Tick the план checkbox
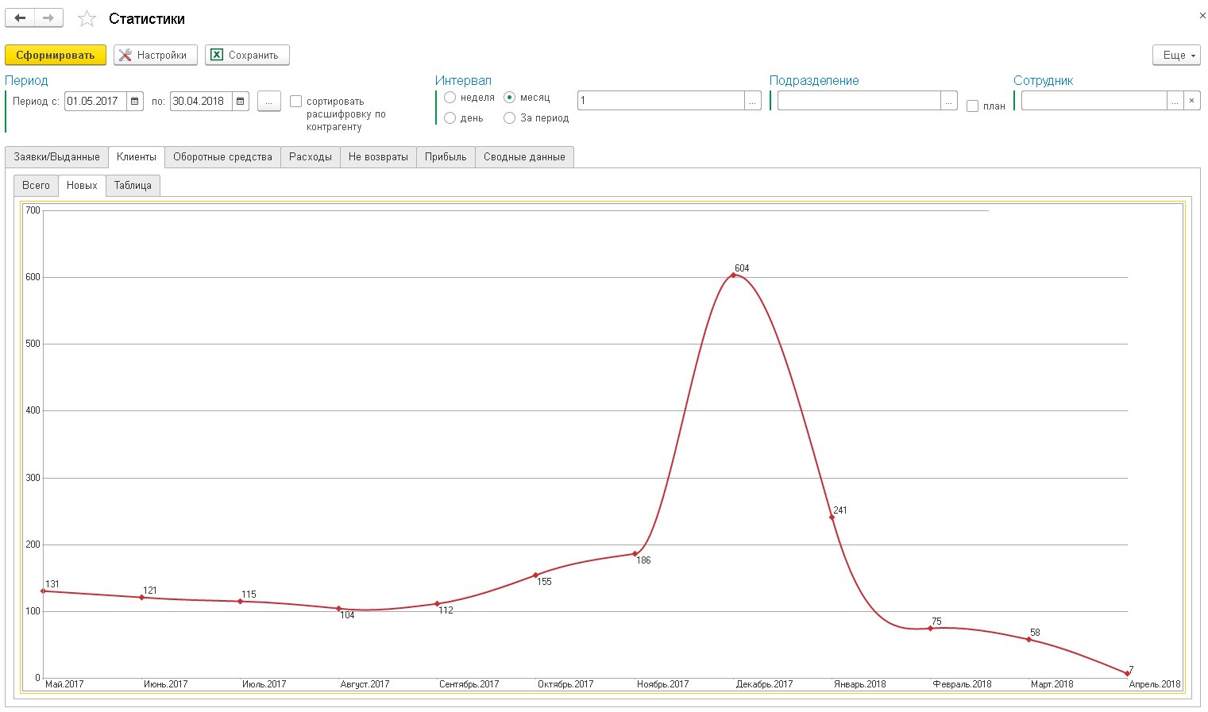The image size is (1208, 712). click(x=972, y=106)
